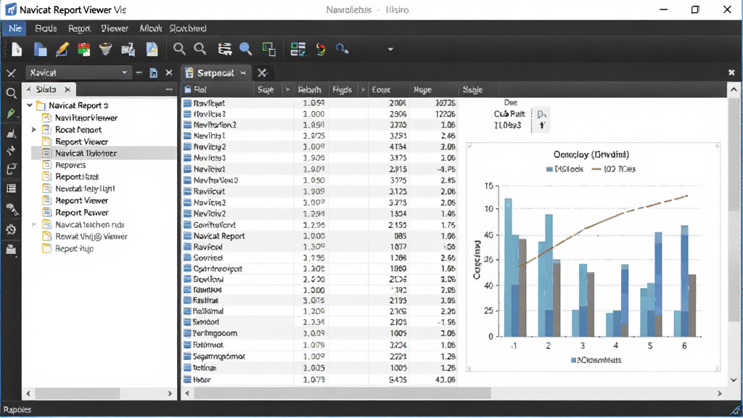Viewport: 743px width, 418px height.
Task: Expand the Rocat Repoet tree node
Action: pyautogui.click(x=34, y=129)
